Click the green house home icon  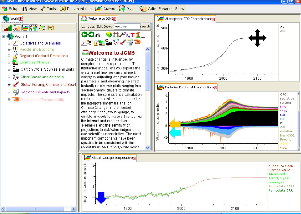click(x=109, y=35)
